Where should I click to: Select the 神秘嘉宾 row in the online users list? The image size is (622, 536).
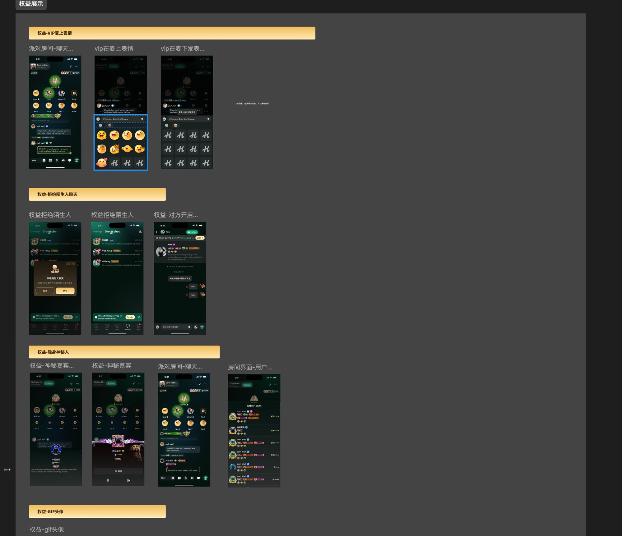pos(254,430)
